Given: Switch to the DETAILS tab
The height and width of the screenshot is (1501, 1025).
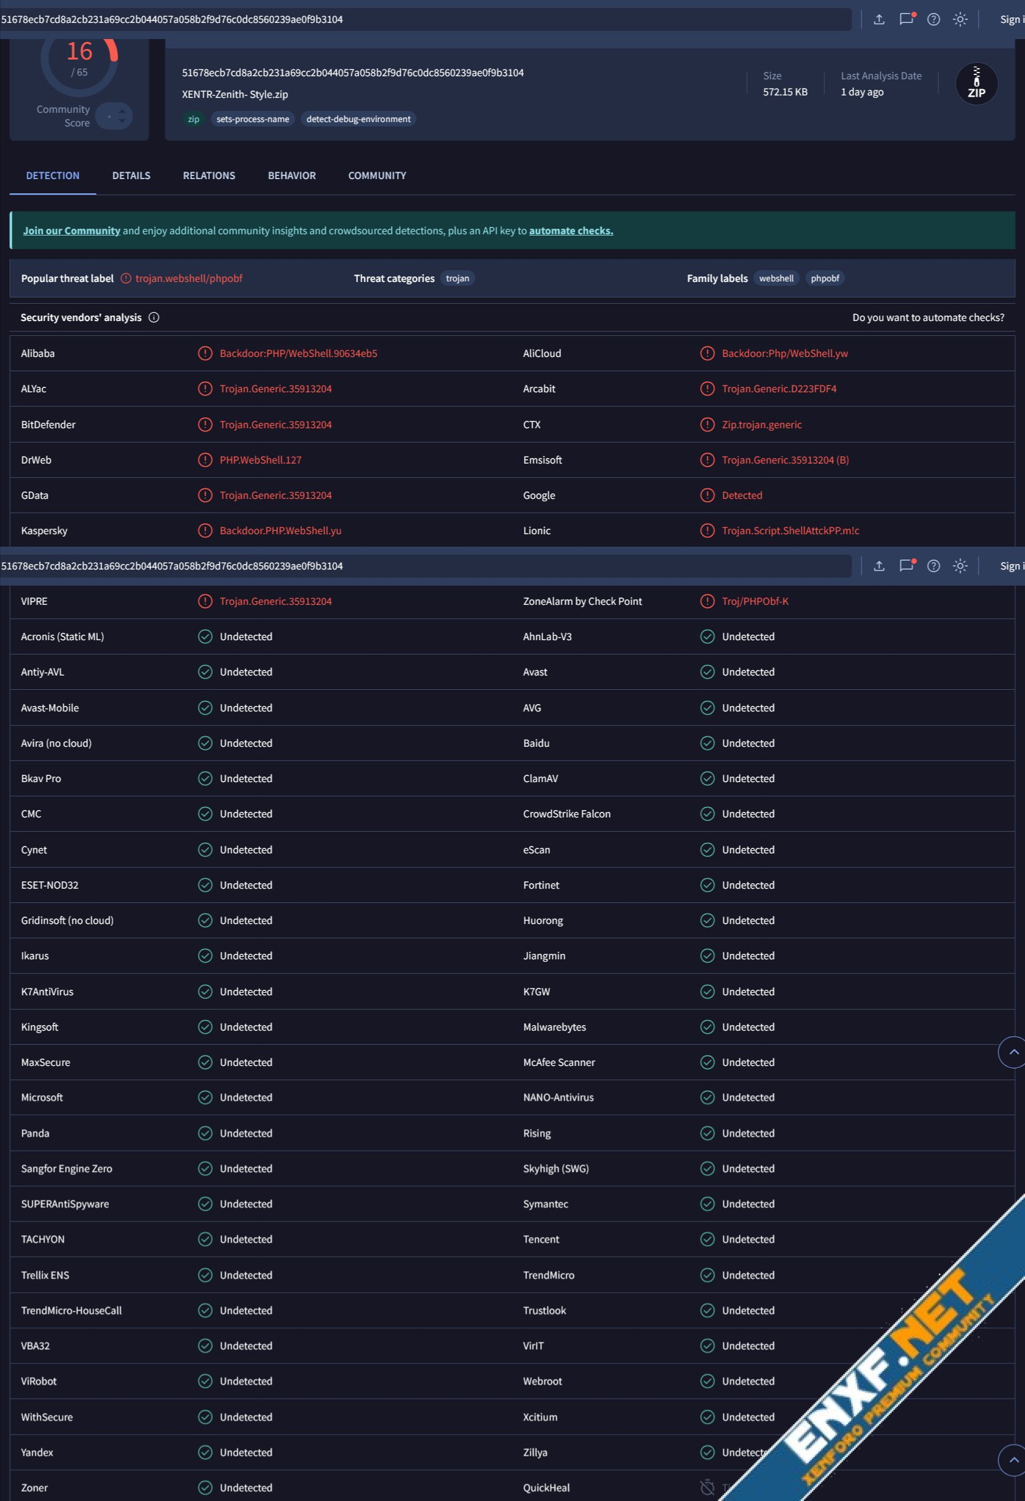Looking at the screenshot, I should click(x=131, y=175).
